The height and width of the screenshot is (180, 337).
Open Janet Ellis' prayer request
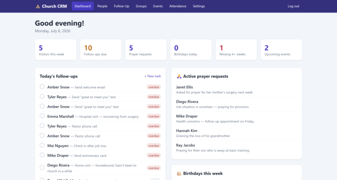click(236, 90)
